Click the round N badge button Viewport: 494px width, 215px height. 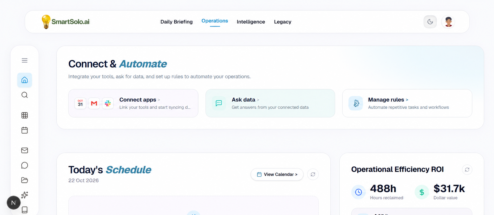coord(14,203)
